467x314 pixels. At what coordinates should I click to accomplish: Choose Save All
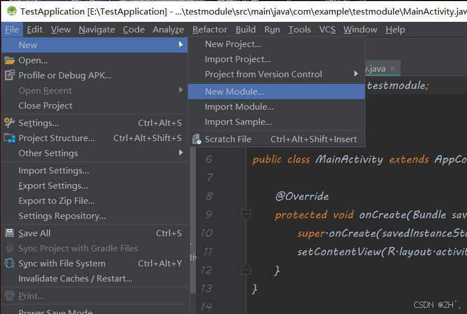tap(95, 233)
